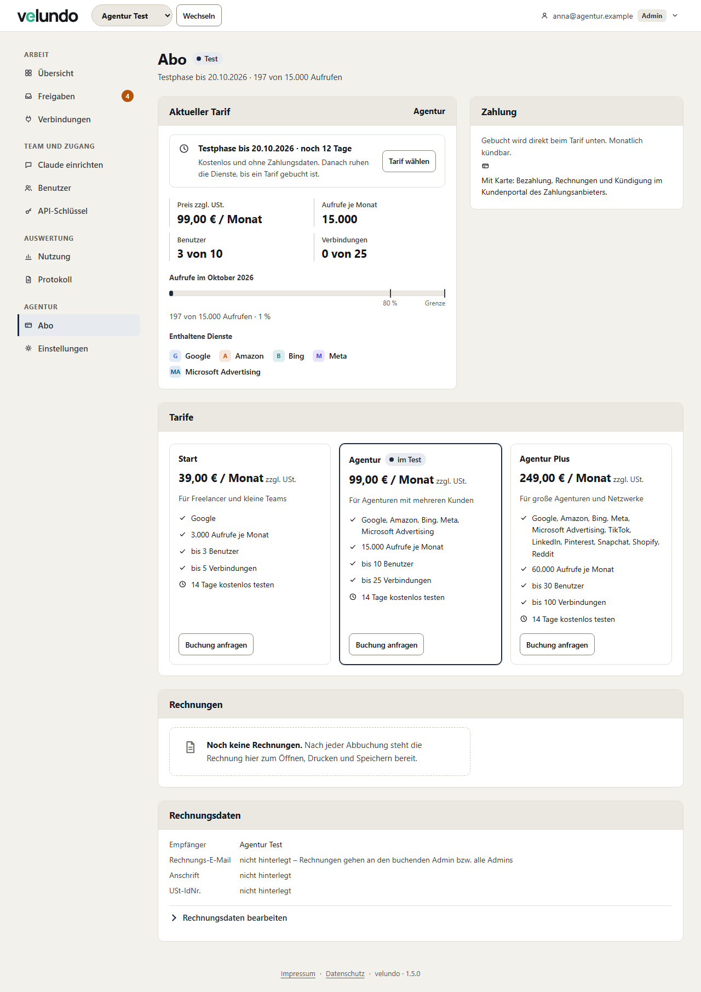Click the card icon in Zahlung panel
Screen dimensions: 701x992
tap(485, 166)
